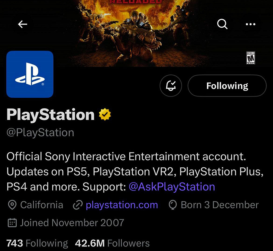Screen dimensions: 273x251
Task: Tap the PlayStation display name
Action: [50, 115]
